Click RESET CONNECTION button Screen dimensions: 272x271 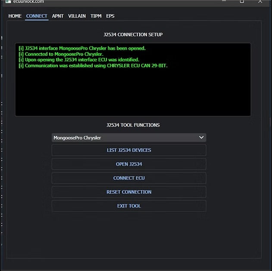point(128,192)
